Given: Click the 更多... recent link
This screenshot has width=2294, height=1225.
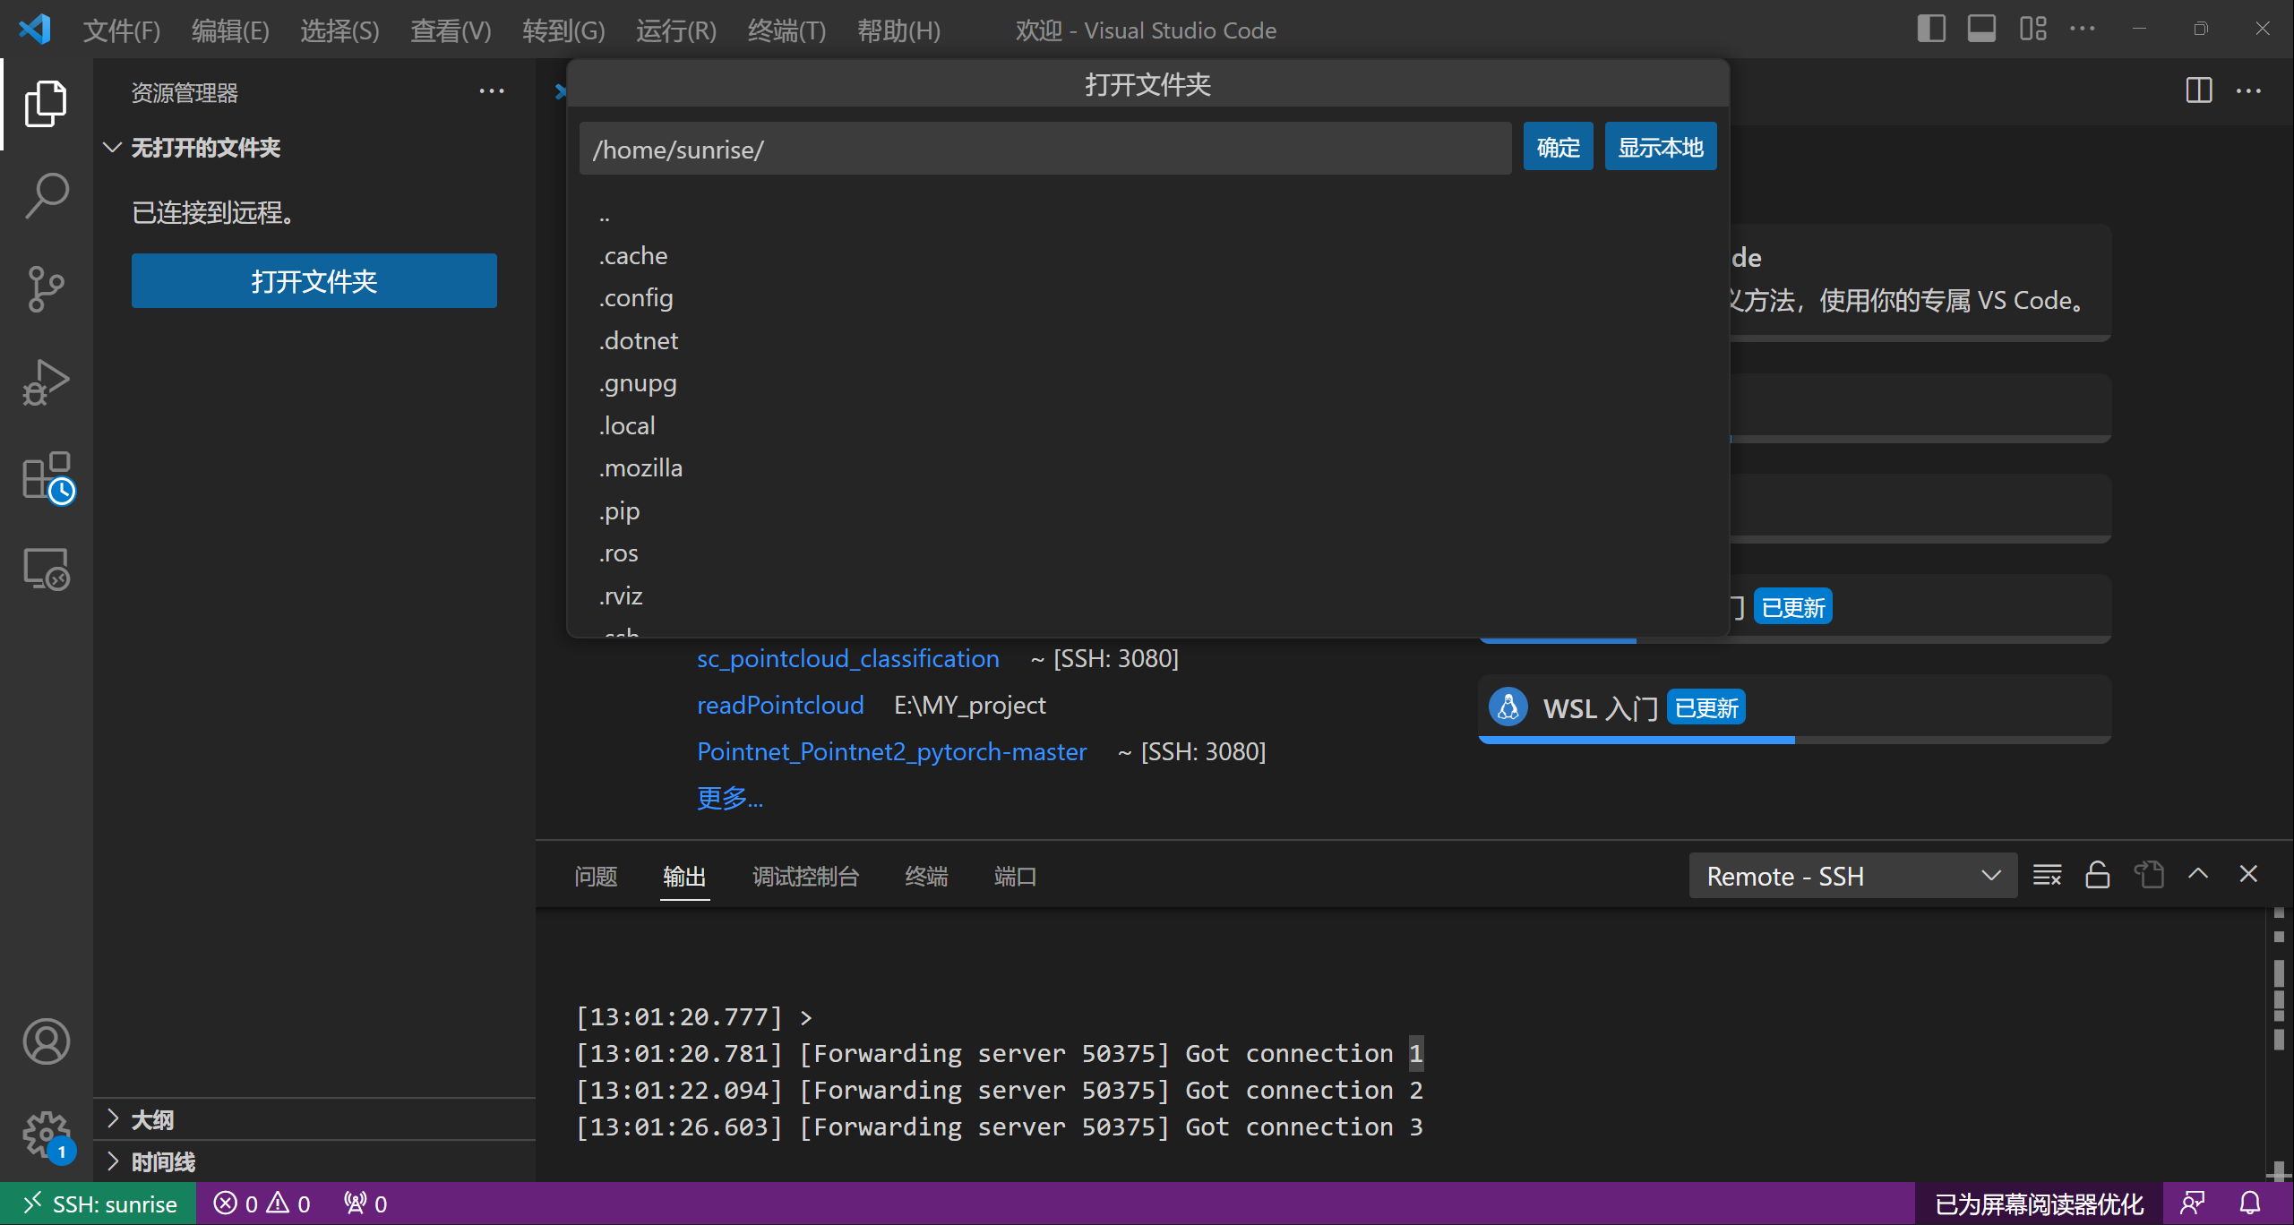Looking at the screenshot, I should (x=730, y=798).
